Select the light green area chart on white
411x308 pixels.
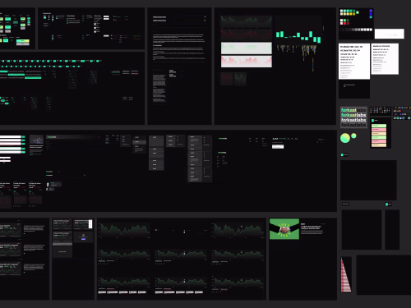coord(247,48)
